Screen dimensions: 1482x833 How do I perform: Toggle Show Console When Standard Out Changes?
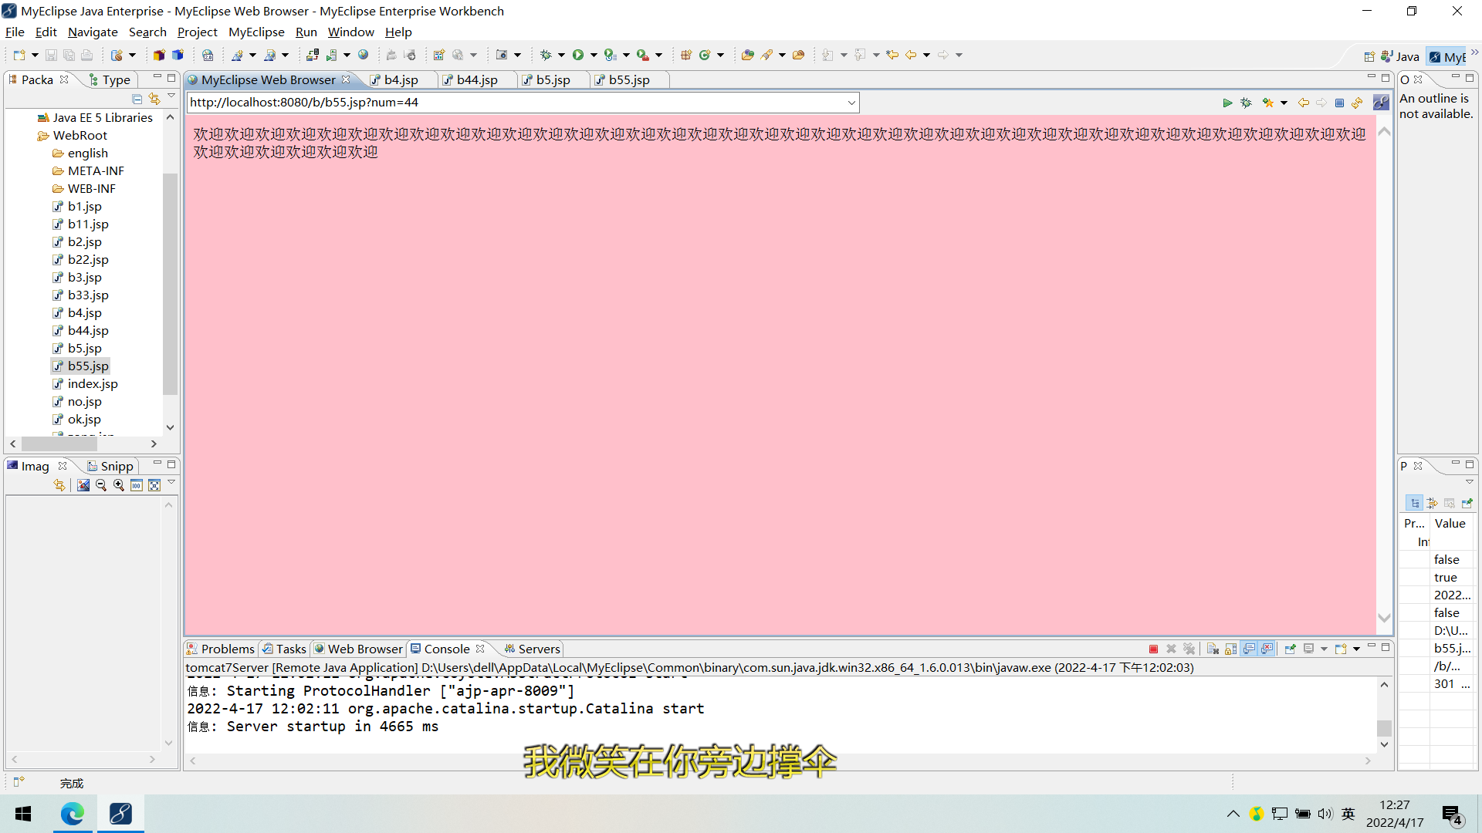pos(1249,649)
